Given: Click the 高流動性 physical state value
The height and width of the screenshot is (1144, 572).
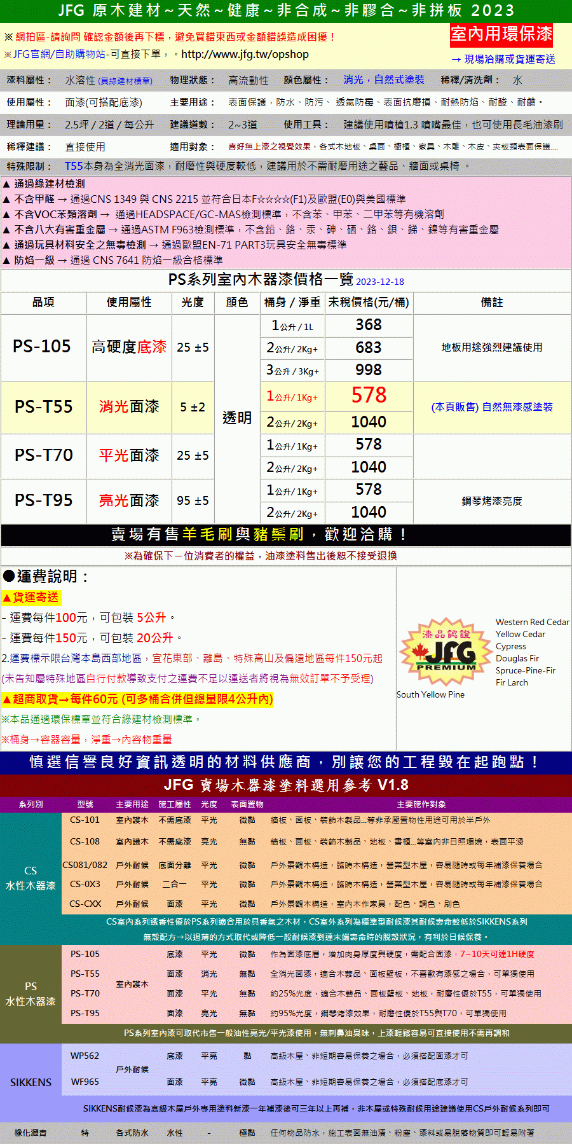Looking at the screenshot, I should [x=249, y=80].
